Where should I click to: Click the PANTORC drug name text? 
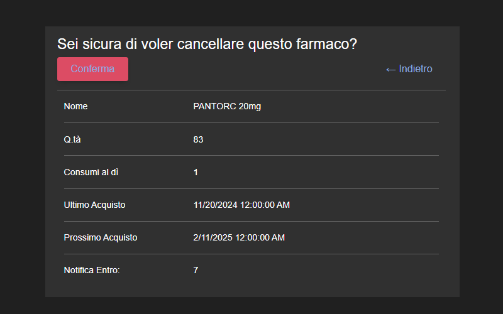[214, 106]
